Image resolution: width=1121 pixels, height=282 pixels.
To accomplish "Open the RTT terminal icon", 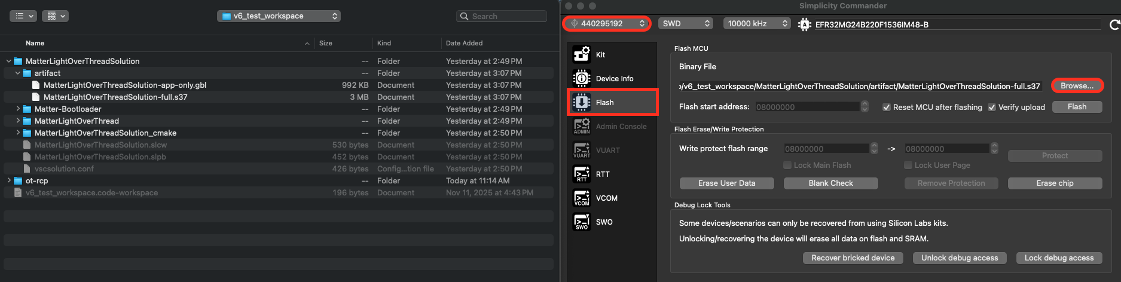I will [582, 174].
